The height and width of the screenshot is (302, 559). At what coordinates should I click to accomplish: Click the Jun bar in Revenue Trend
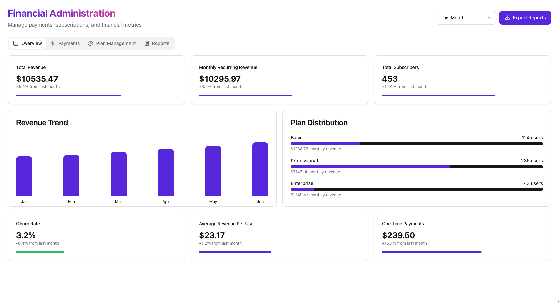(260, 169)
